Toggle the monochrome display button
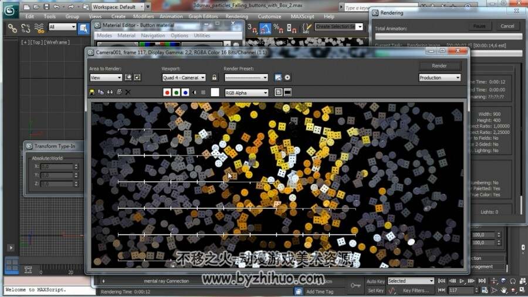528x297 pixels. 203,92
